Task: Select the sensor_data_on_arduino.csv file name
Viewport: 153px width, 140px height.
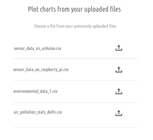Action: click(x=37, y=48)
